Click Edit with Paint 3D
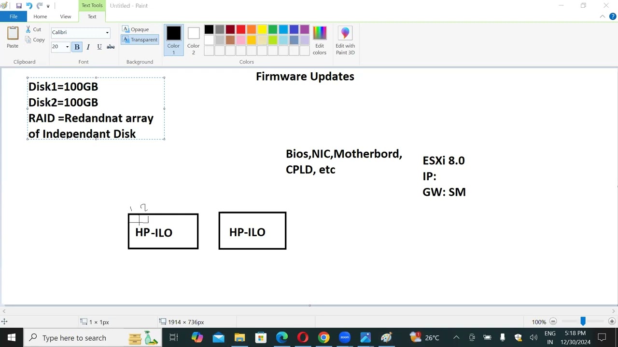 point(345,40)
